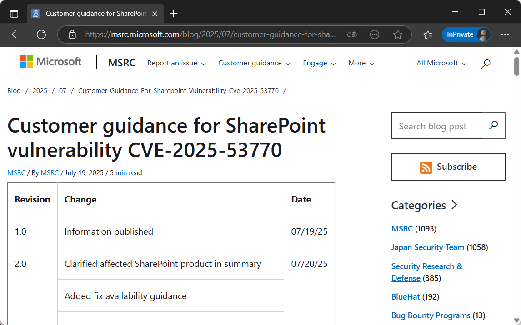Viewport: 521px width, 325px height.
Task: Select the 'Information published' table cell
Action: click(x=170, y=231)
